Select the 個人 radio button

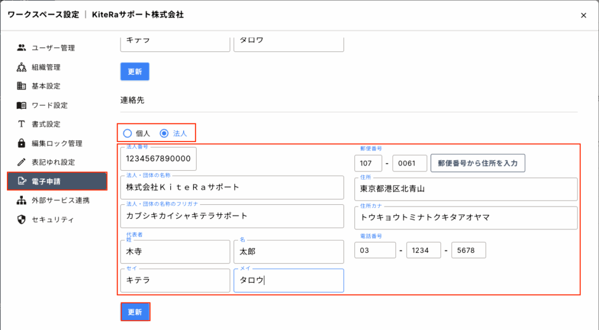pos(128,133)
